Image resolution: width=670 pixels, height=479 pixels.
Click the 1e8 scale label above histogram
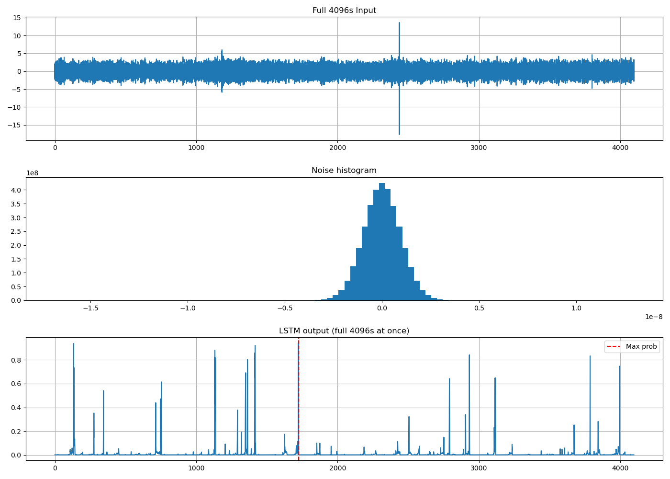[33, 173]
